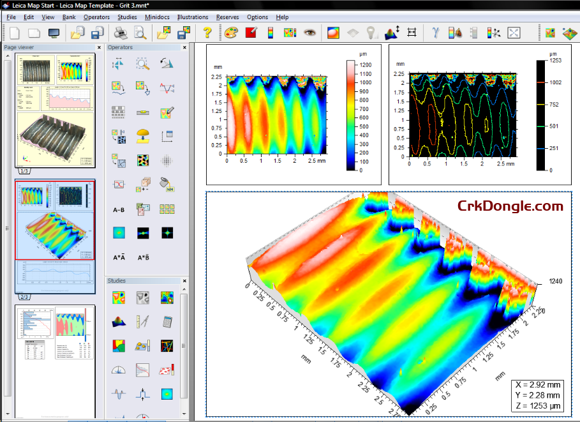The image size is (580, 422).
Task: Click the printer icon to print the document
Action: [x=120, y=33]
